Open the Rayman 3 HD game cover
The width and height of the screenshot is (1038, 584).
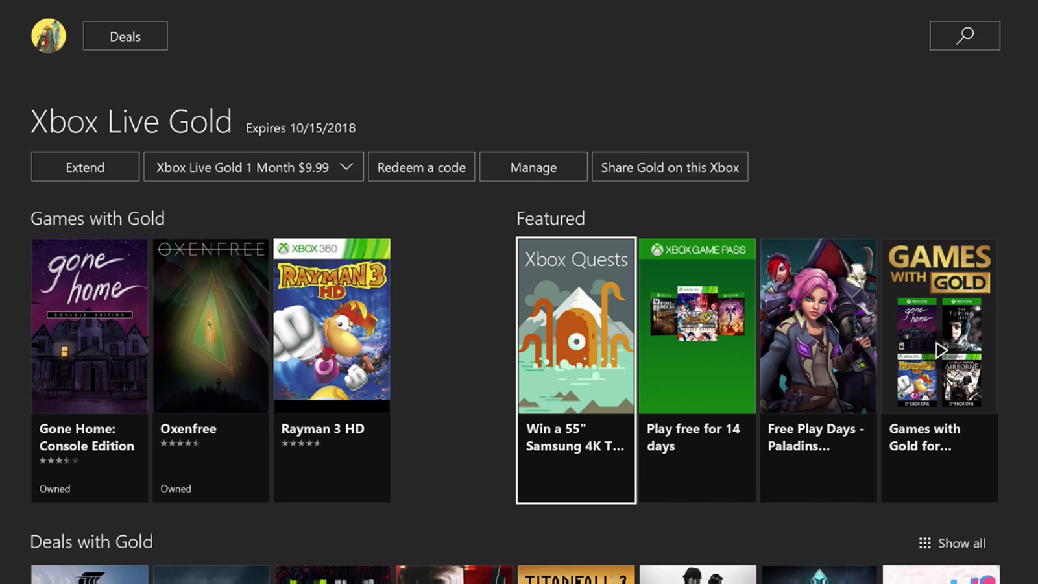[332, 326]
